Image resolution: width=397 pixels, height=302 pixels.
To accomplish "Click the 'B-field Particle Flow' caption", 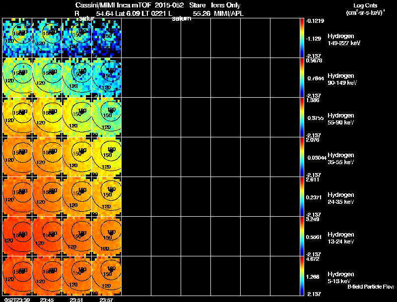I will pos(371,287).
